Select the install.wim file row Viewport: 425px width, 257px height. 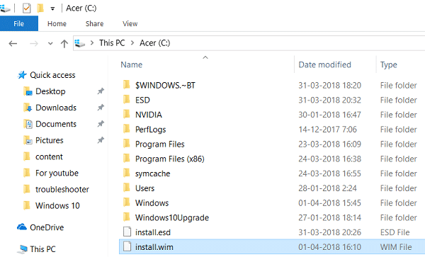click(272, 246)
